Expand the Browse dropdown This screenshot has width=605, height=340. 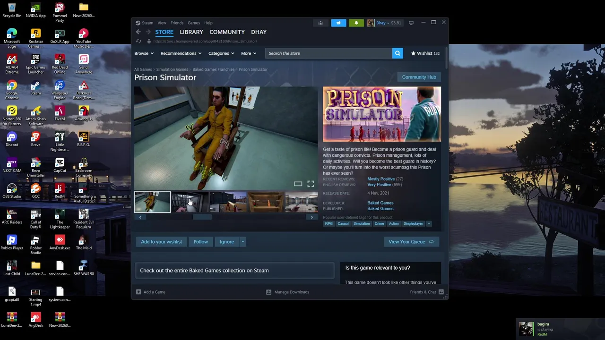(144, 53)
